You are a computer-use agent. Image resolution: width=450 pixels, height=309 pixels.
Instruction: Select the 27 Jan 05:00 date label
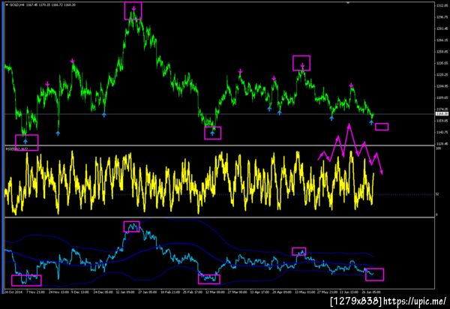pos(148,292)
